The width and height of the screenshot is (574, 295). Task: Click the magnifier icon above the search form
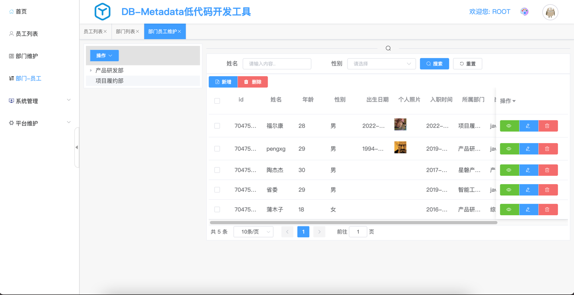click(x=388, y=48)
